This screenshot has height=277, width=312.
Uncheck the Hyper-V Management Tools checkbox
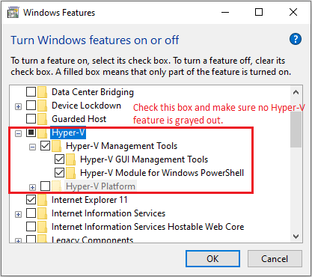[x=45, y=146]
